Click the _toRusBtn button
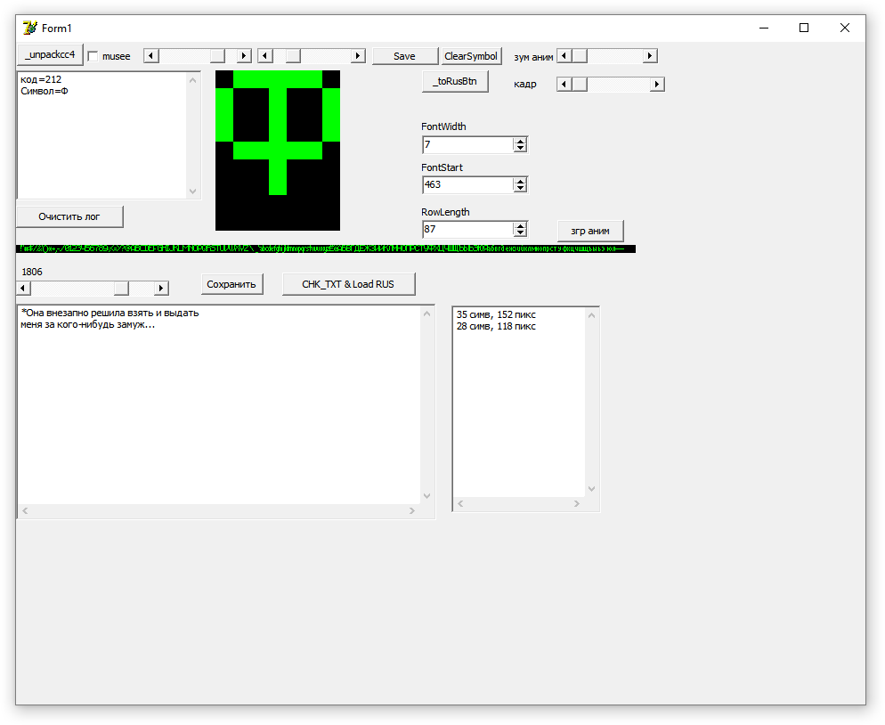885x725 pixels. tap(455, 81)
